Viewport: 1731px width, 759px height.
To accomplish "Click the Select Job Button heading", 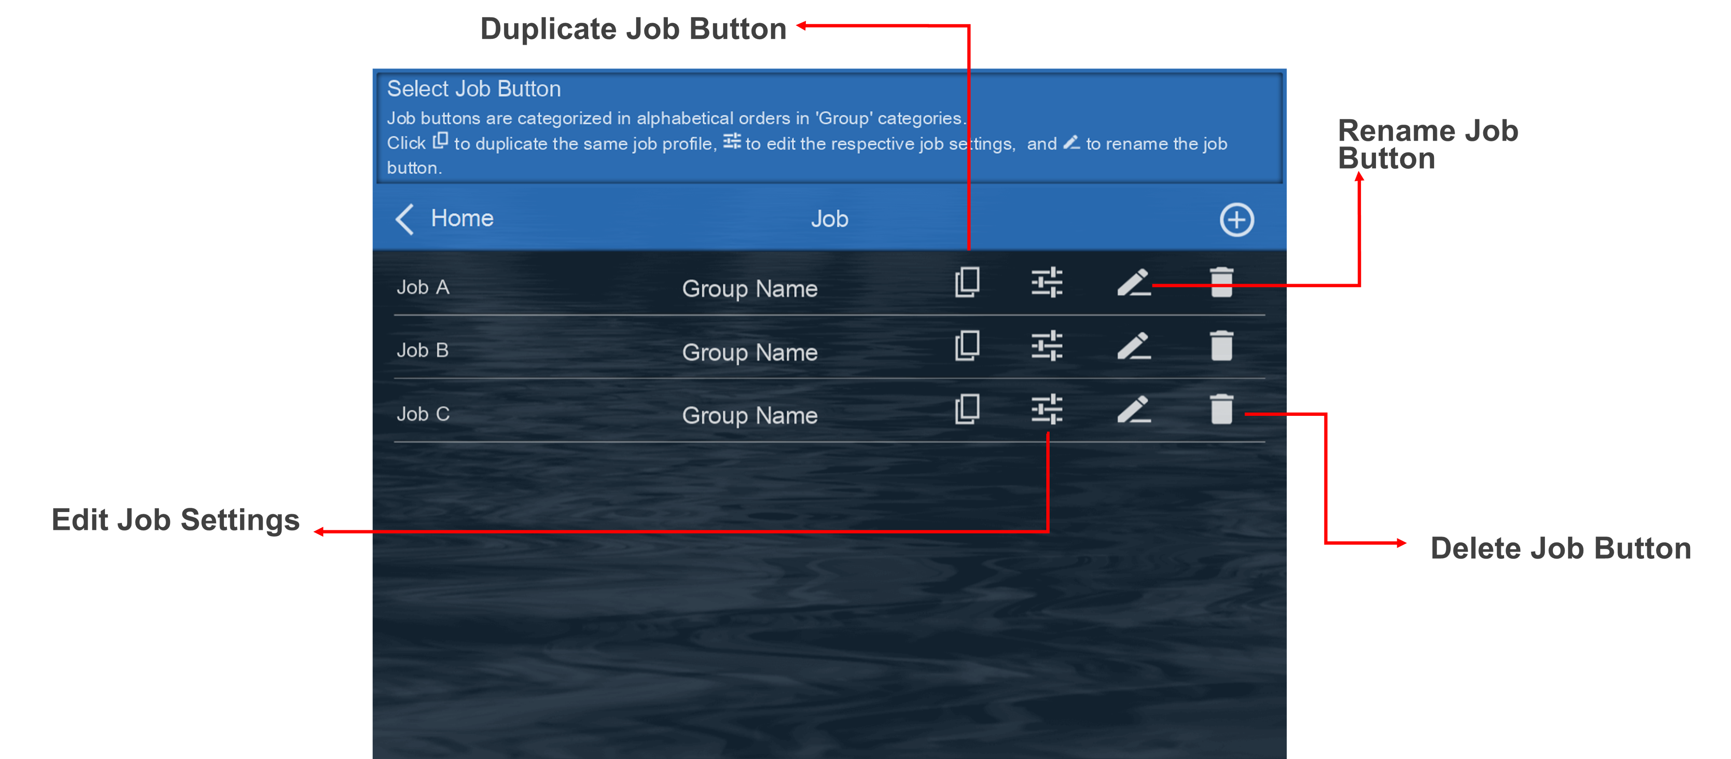I will point(474,89).
